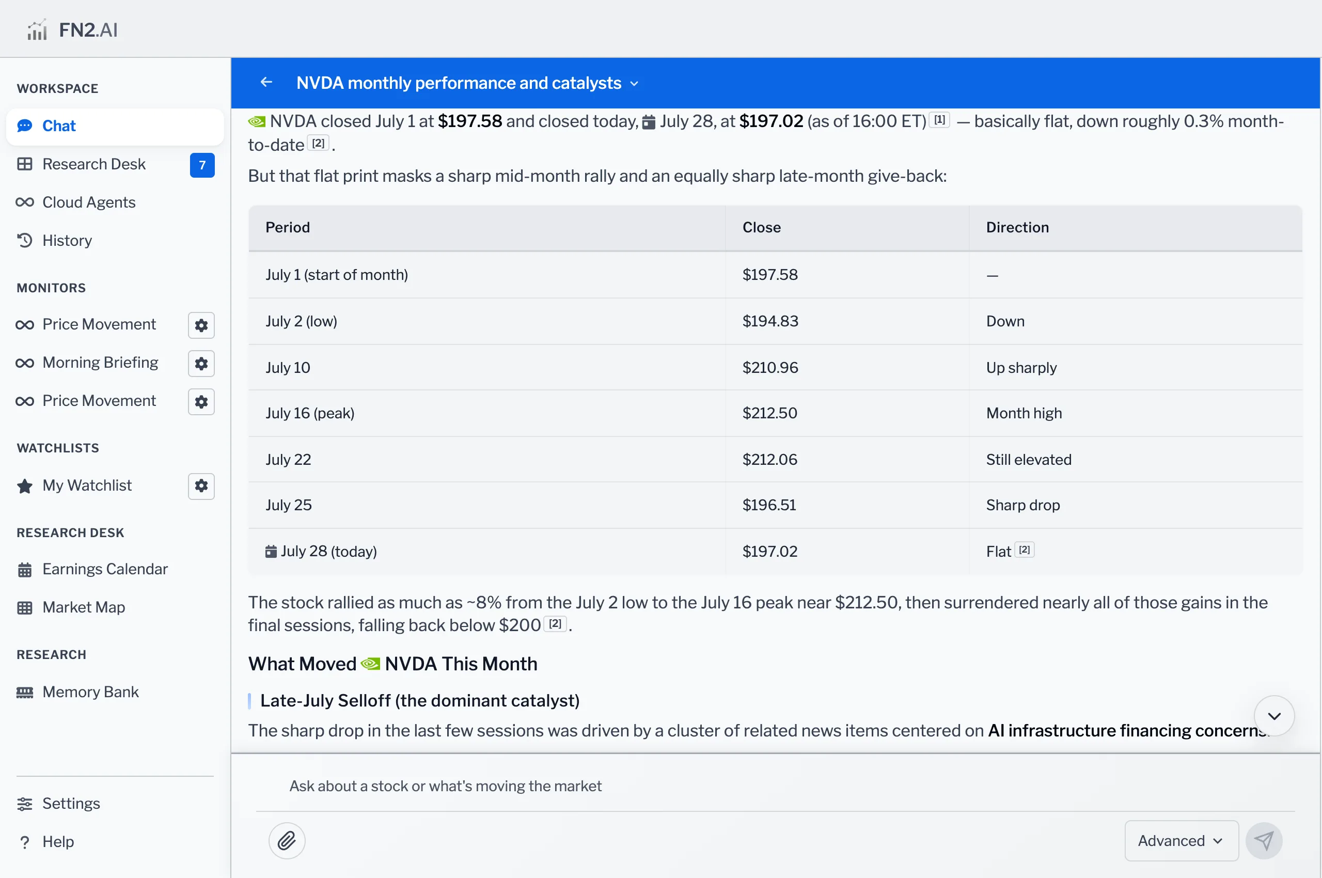Image resolution: width=1322 pixels, height=878 pixels.
Task: Open Research Desk section
Action: tap(94, 164)
